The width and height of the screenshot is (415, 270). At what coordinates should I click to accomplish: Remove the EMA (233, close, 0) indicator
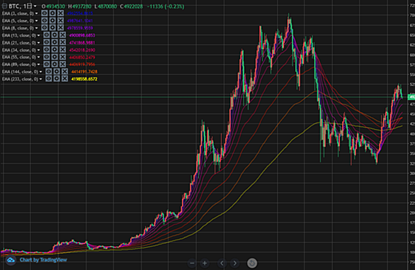click(65, 79)
